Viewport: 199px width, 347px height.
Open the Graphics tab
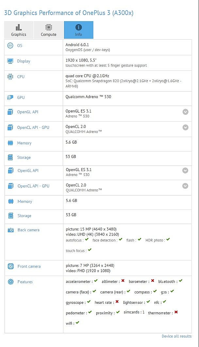[19, 30]
